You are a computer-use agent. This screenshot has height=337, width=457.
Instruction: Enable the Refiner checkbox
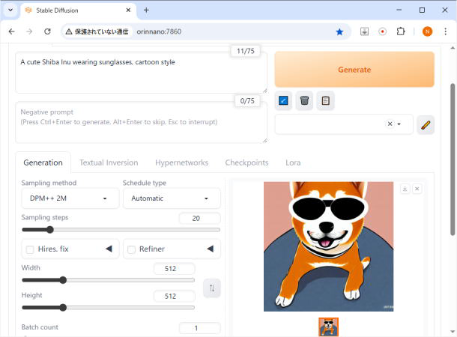[131, 249]
